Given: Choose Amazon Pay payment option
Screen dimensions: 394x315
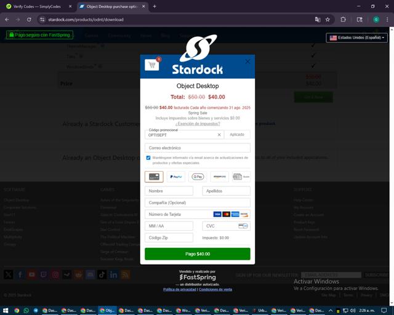Looking at the screenshot, I should click(220, 177).
